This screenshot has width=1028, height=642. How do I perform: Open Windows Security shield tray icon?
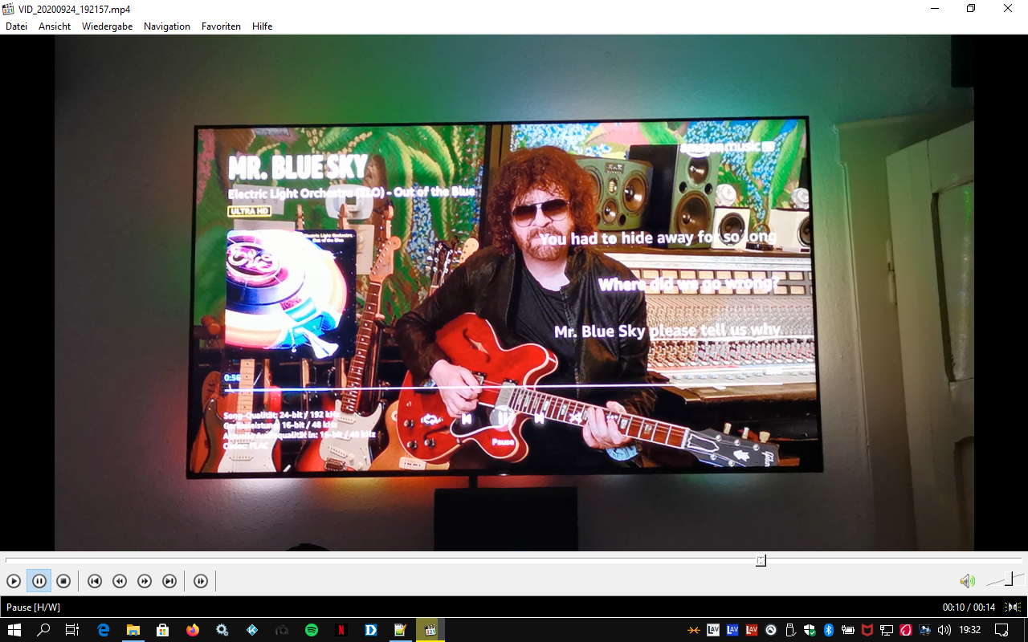click(x=810, y=630)
